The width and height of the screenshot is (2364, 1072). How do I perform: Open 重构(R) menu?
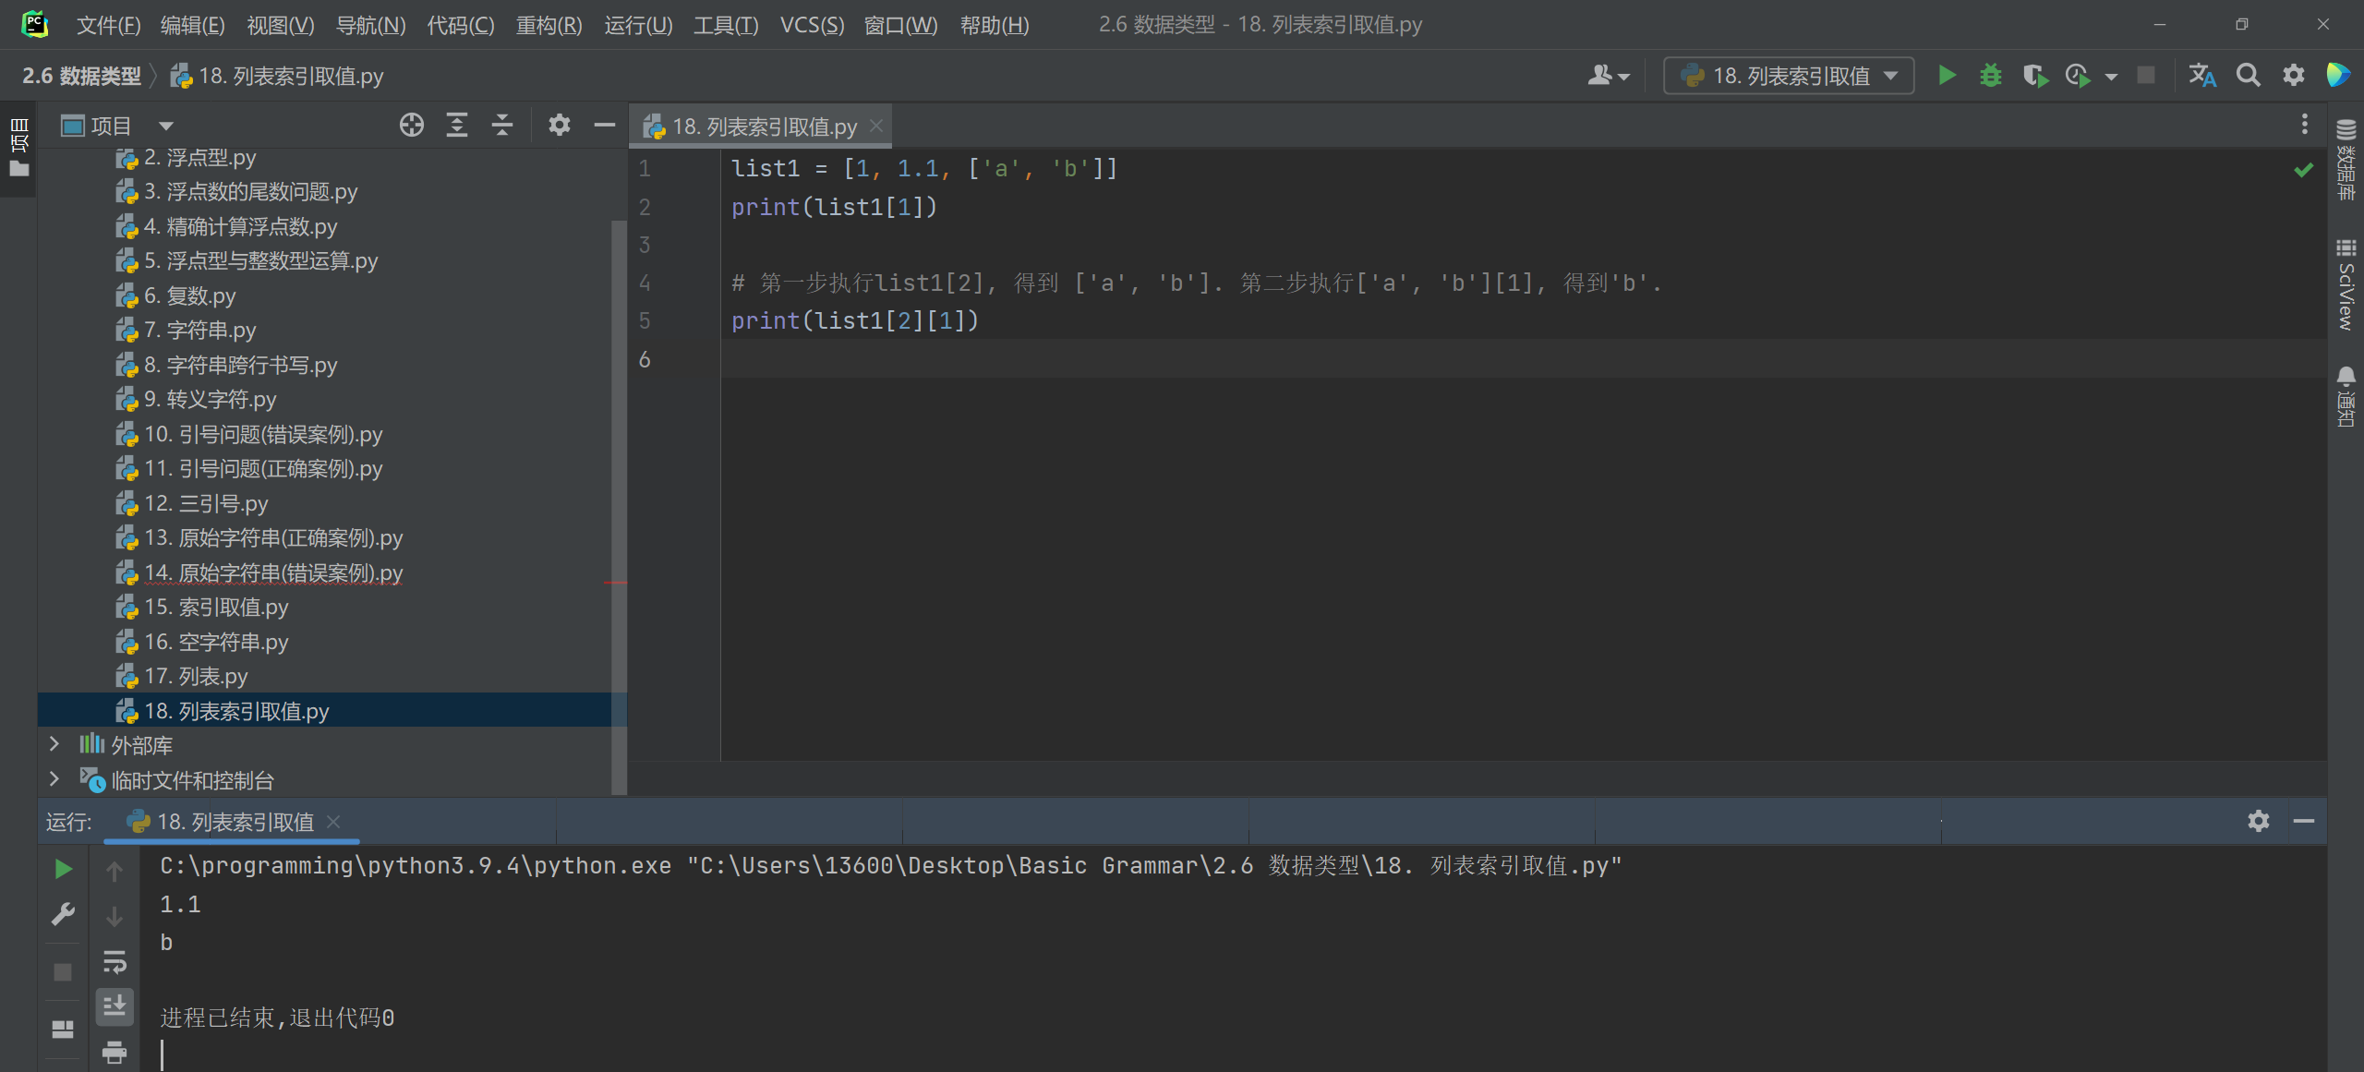(x=549, y=25)
